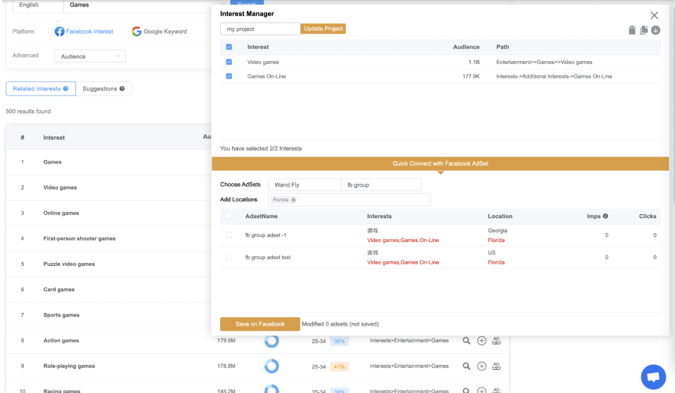Click the fb group adset -1 name
The image size is (675, 393).
click(x=266, y=235)
